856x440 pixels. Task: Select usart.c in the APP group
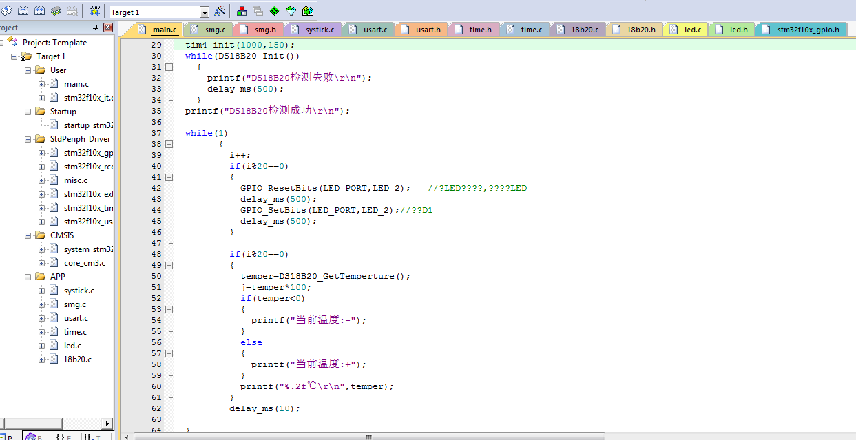76,318
